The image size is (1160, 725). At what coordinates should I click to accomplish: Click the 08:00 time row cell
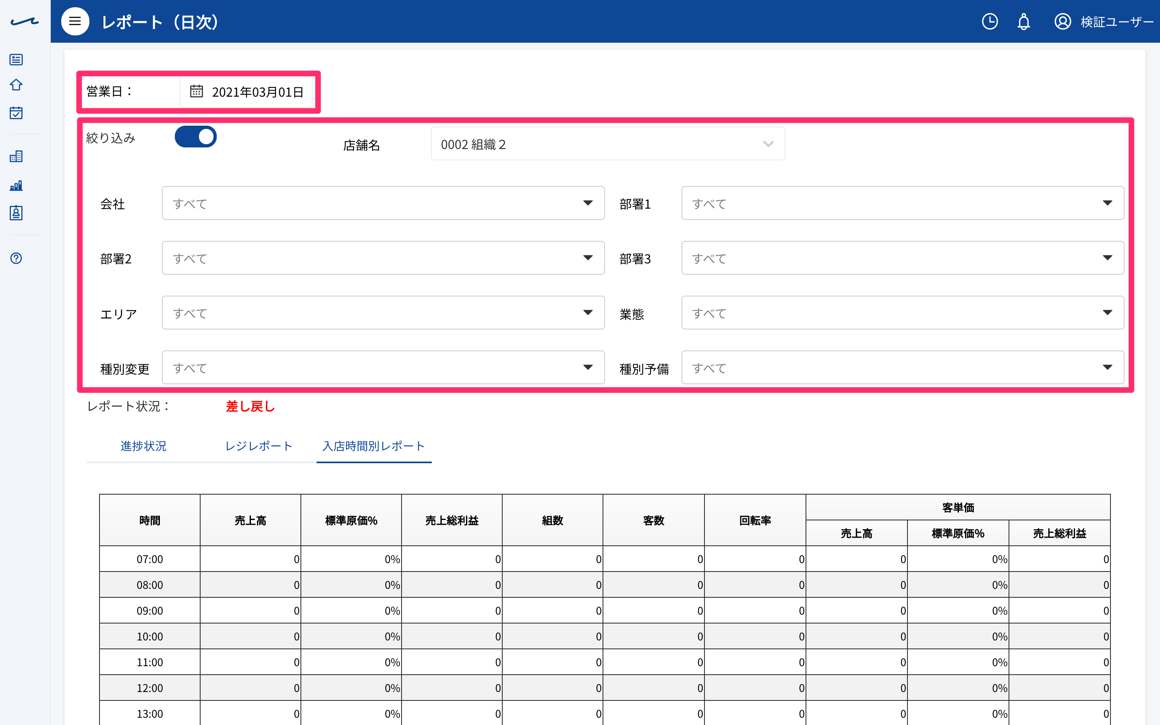click(x=149, y=585)
